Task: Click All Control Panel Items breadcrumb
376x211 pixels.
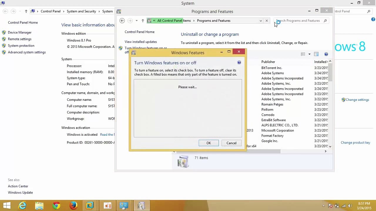Action: point(174,21)
